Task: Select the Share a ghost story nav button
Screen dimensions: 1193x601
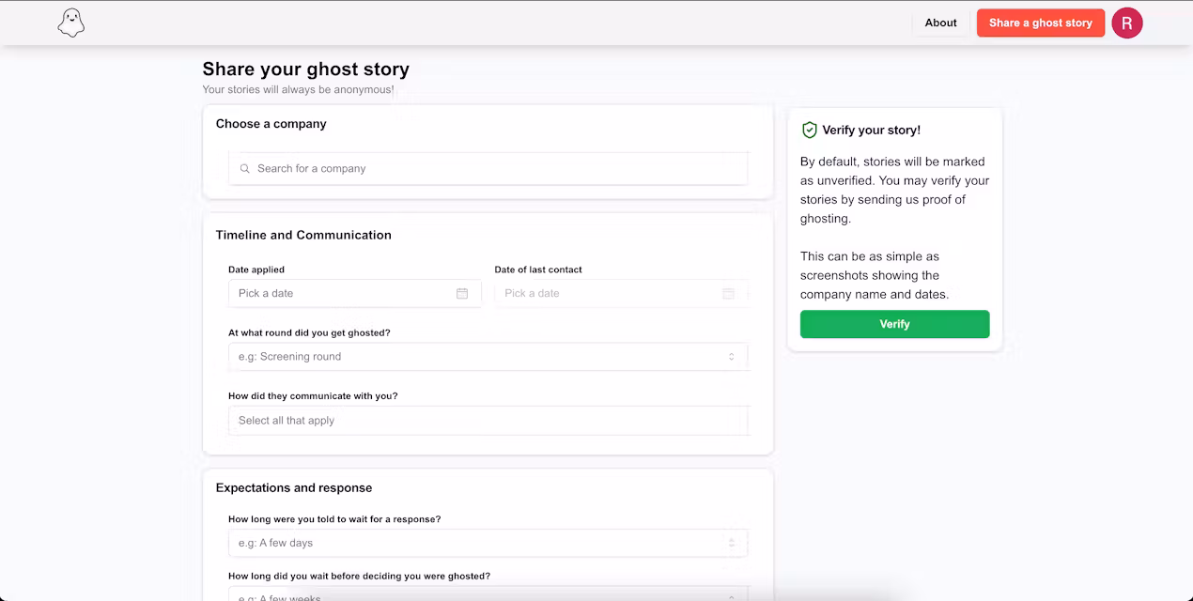Action: coord(1040,23)
